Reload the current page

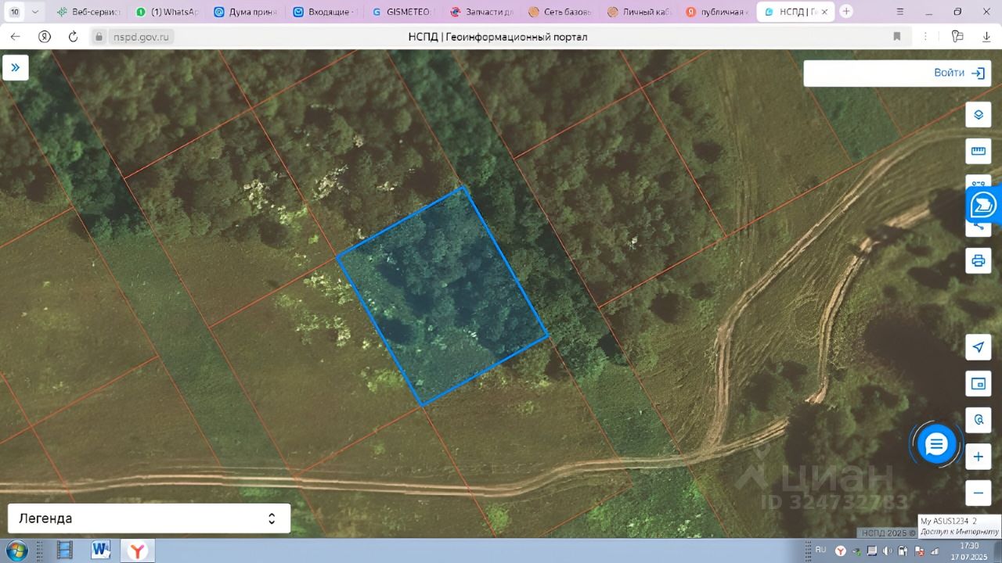74,37
